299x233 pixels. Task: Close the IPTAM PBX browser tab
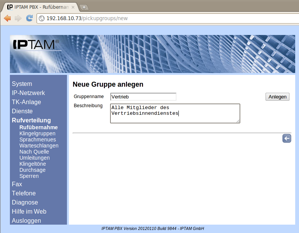(x=73, y=7)
